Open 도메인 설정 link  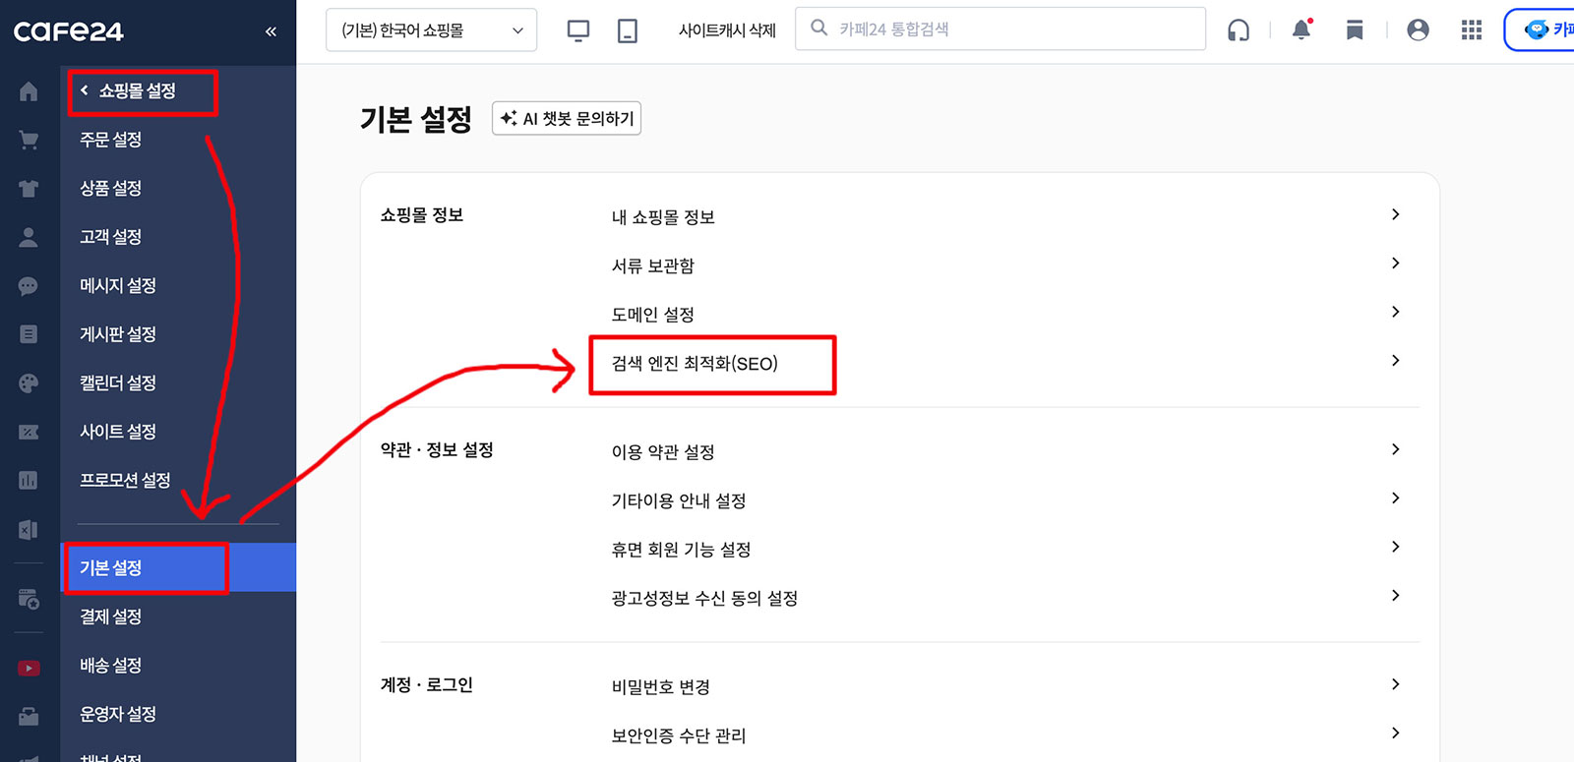click(x=653, y=315)
